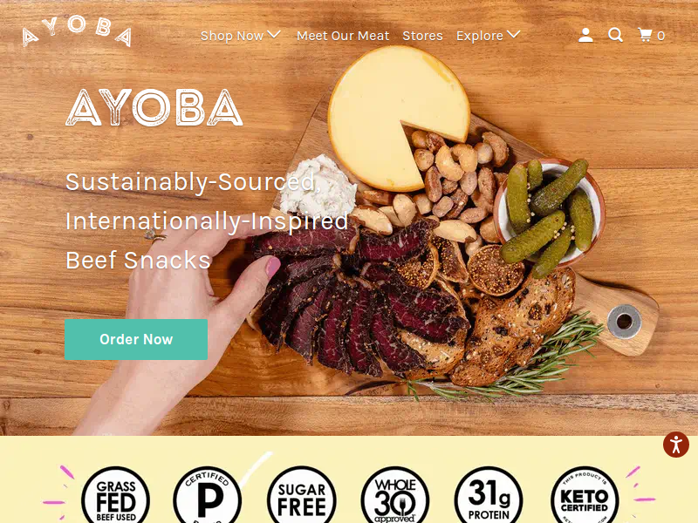Click the cart item count number
698x523 pixels.
point(661,36)
